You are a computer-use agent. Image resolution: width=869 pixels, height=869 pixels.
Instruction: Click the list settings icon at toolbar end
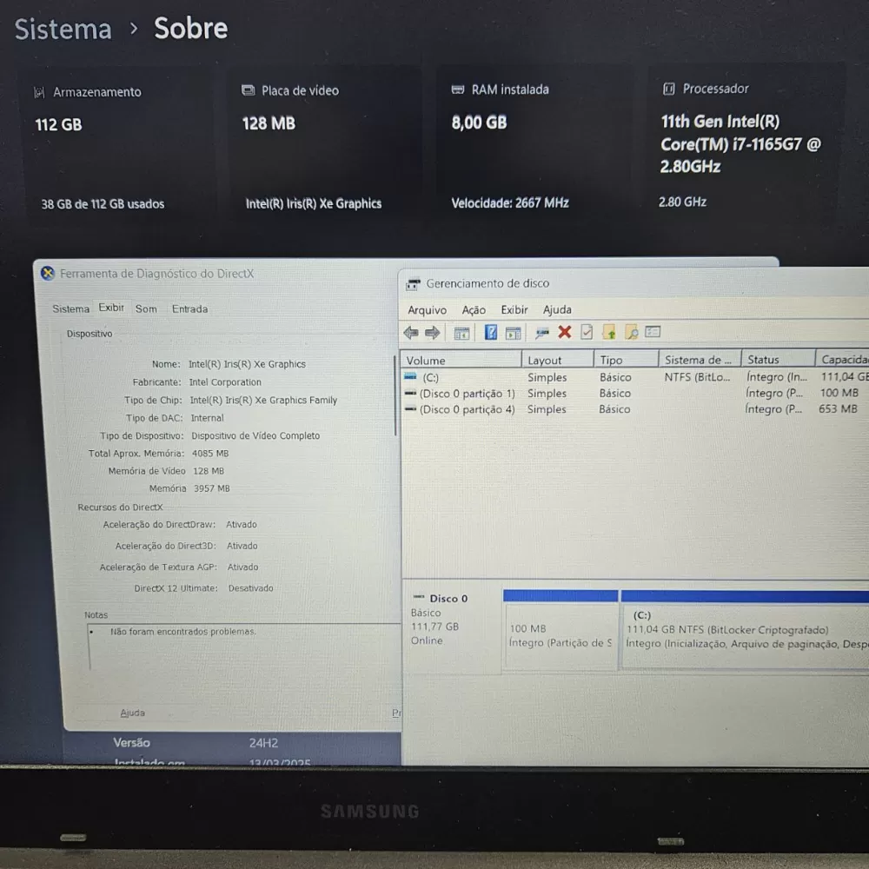click(x=653, y=331)
